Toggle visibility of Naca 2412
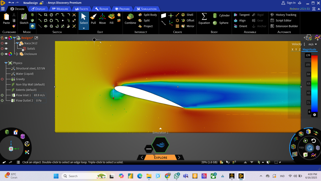Screen dimensions: 321x181 tap(6, 43)
